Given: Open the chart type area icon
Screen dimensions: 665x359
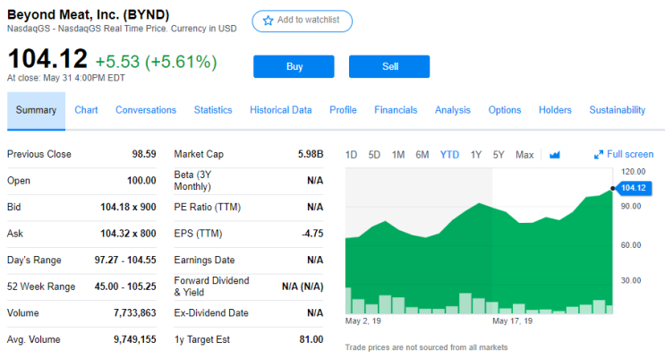Looking at the screenshot, I should 554,155.
